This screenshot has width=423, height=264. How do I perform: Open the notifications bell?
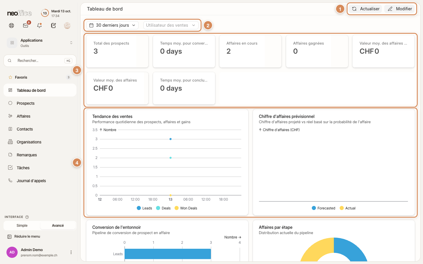(39, 26)
